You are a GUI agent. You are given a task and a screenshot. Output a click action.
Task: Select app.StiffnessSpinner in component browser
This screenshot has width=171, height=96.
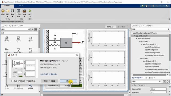click(153, 47)
